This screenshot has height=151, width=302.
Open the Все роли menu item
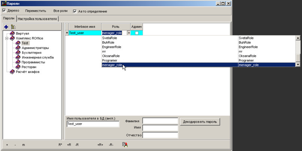[60, 11]
